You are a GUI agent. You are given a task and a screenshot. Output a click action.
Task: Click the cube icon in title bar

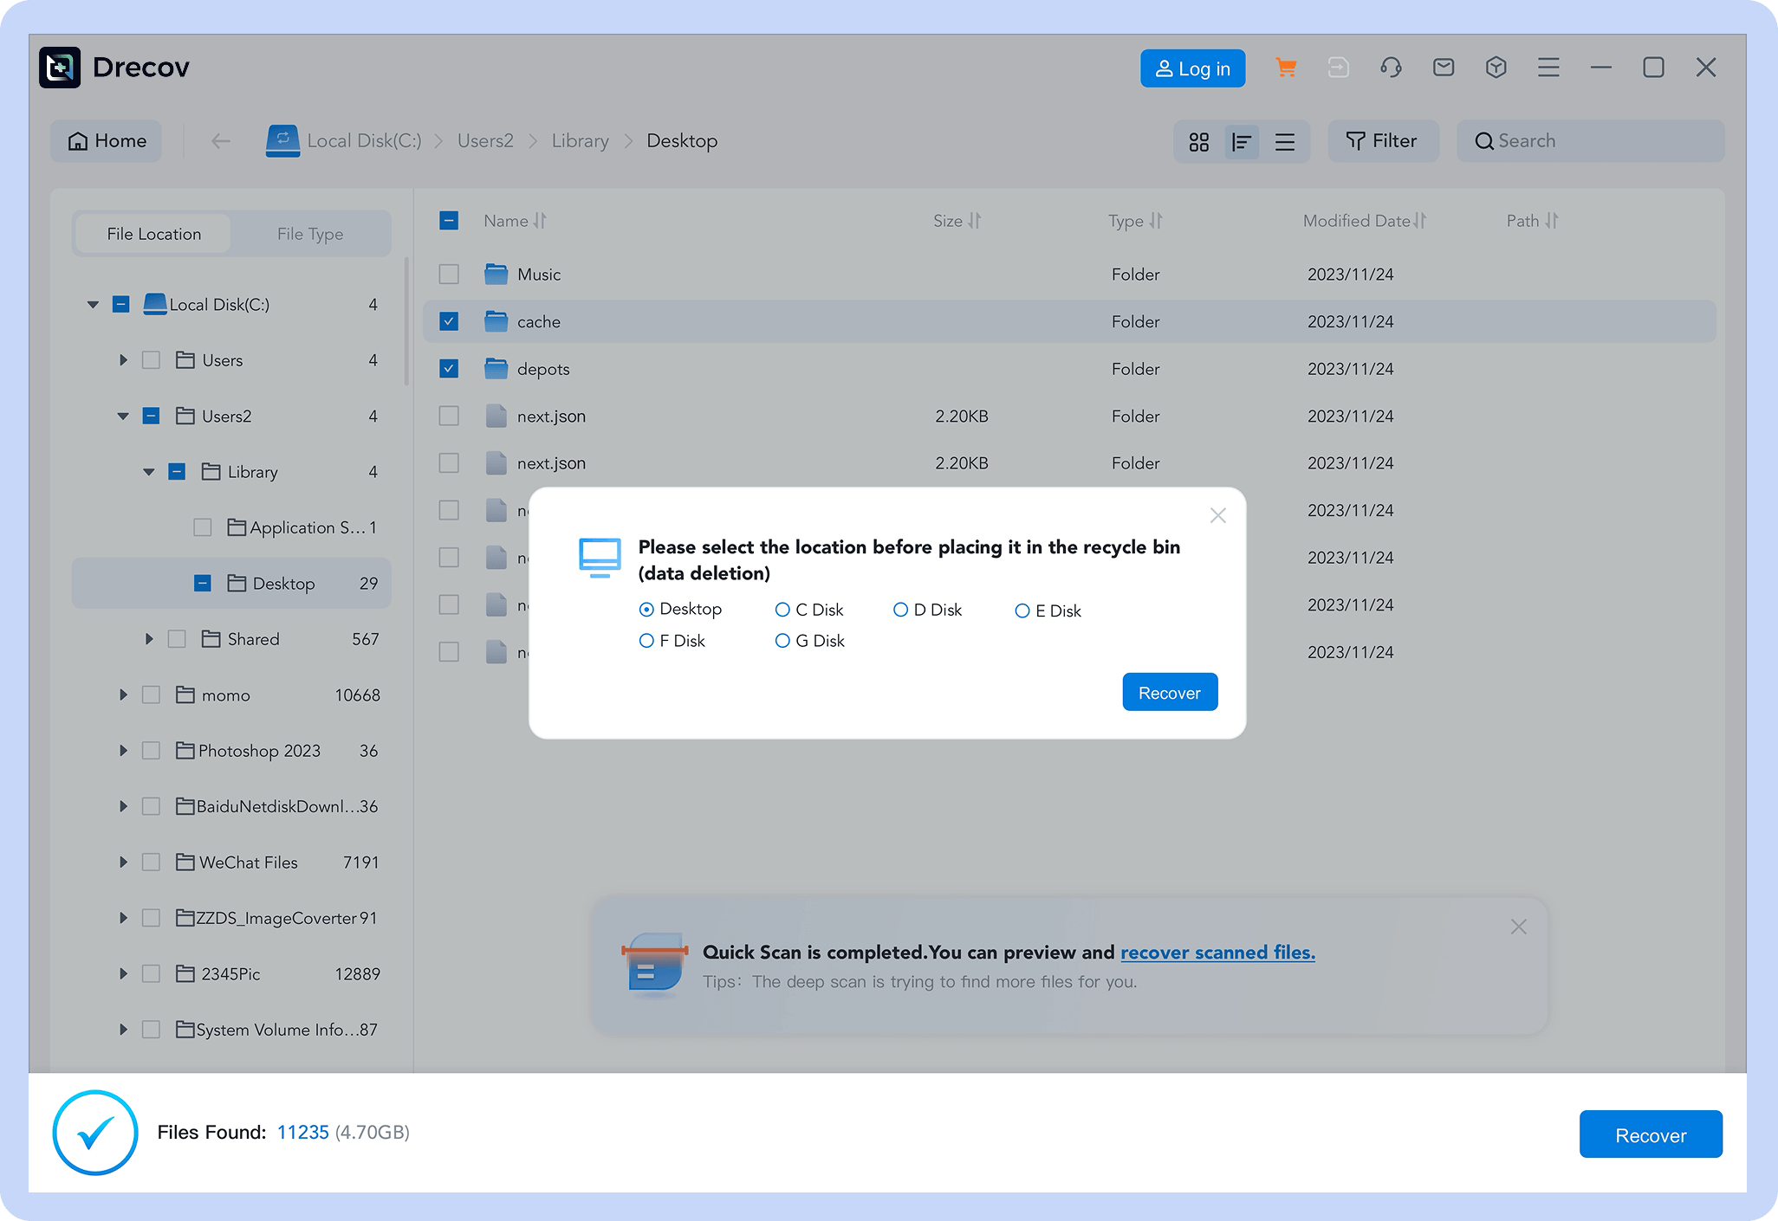[x=1496, y=68]
